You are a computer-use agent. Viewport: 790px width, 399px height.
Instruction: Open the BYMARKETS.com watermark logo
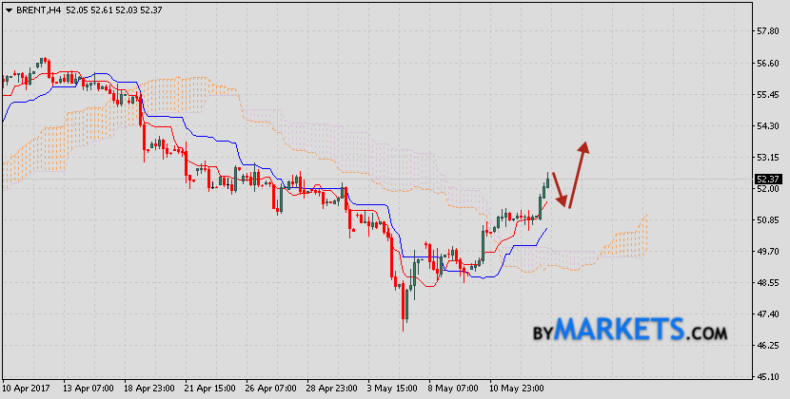pos(629,331)
